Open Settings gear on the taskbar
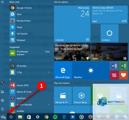This screenshot has height=120, width=129. click(x=38, y=117)
